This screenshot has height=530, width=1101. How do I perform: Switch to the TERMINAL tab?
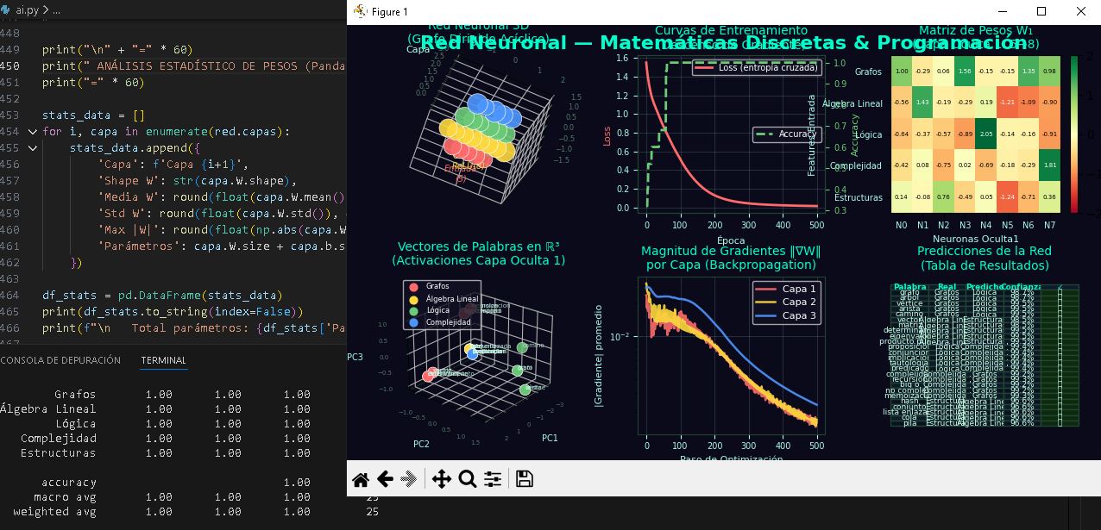tap(163, 360)
